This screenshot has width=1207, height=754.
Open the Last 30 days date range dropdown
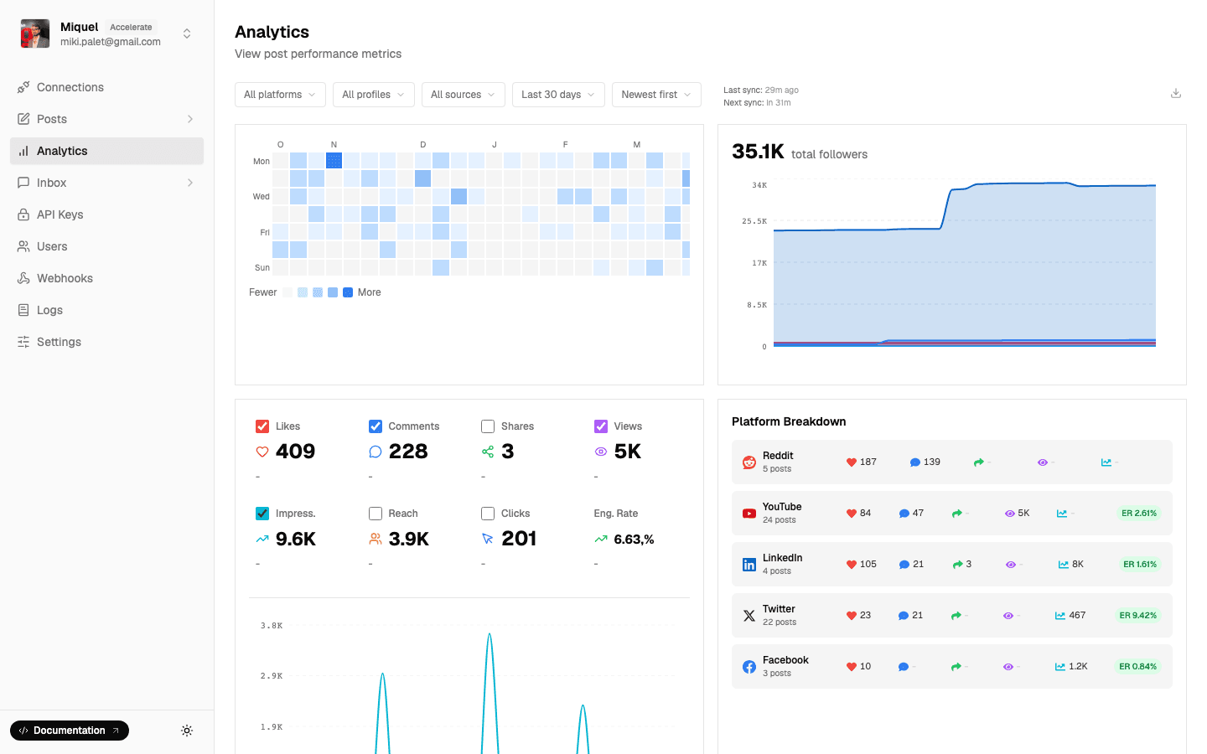557,95
